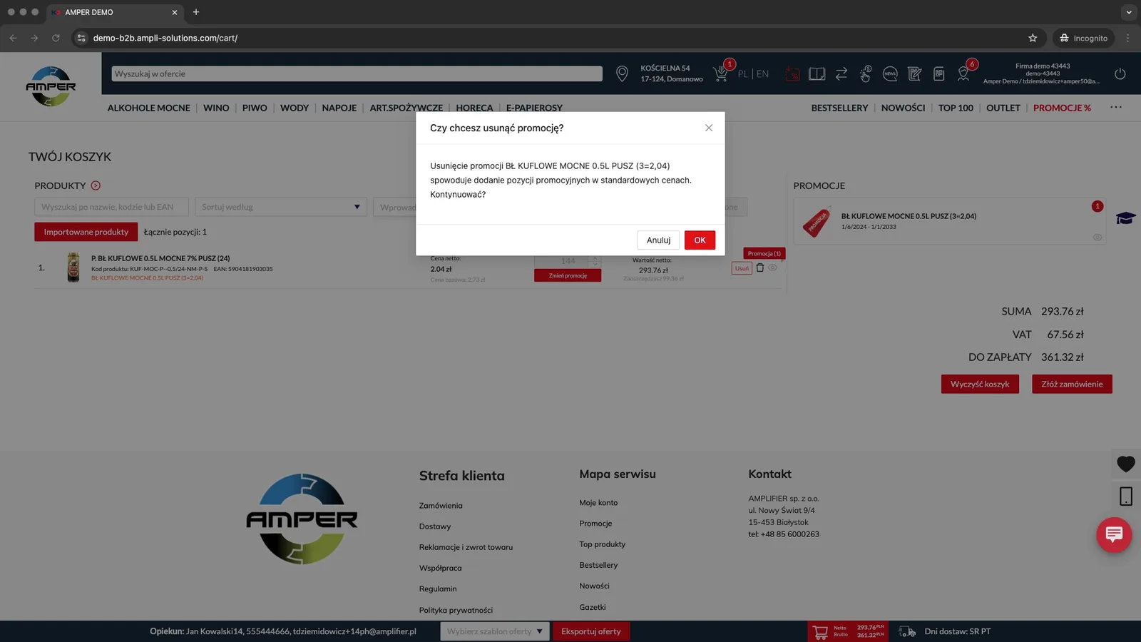Open the catalog book icon
Image resolution: width=1141 pixels, height=642 pixels.
(817, 73)
